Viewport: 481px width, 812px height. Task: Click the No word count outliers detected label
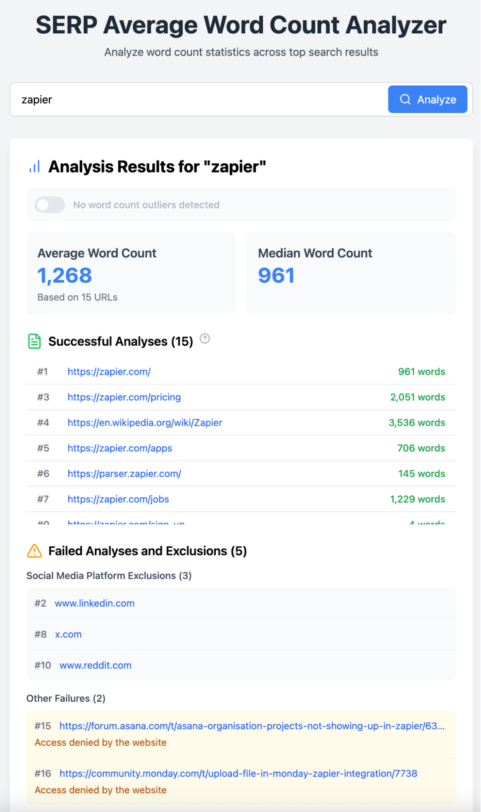(146, 205)
